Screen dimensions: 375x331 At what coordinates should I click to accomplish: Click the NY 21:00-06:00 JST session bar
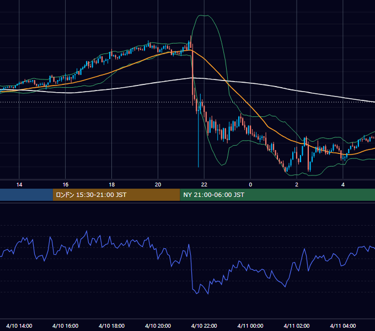coord(277,195)
